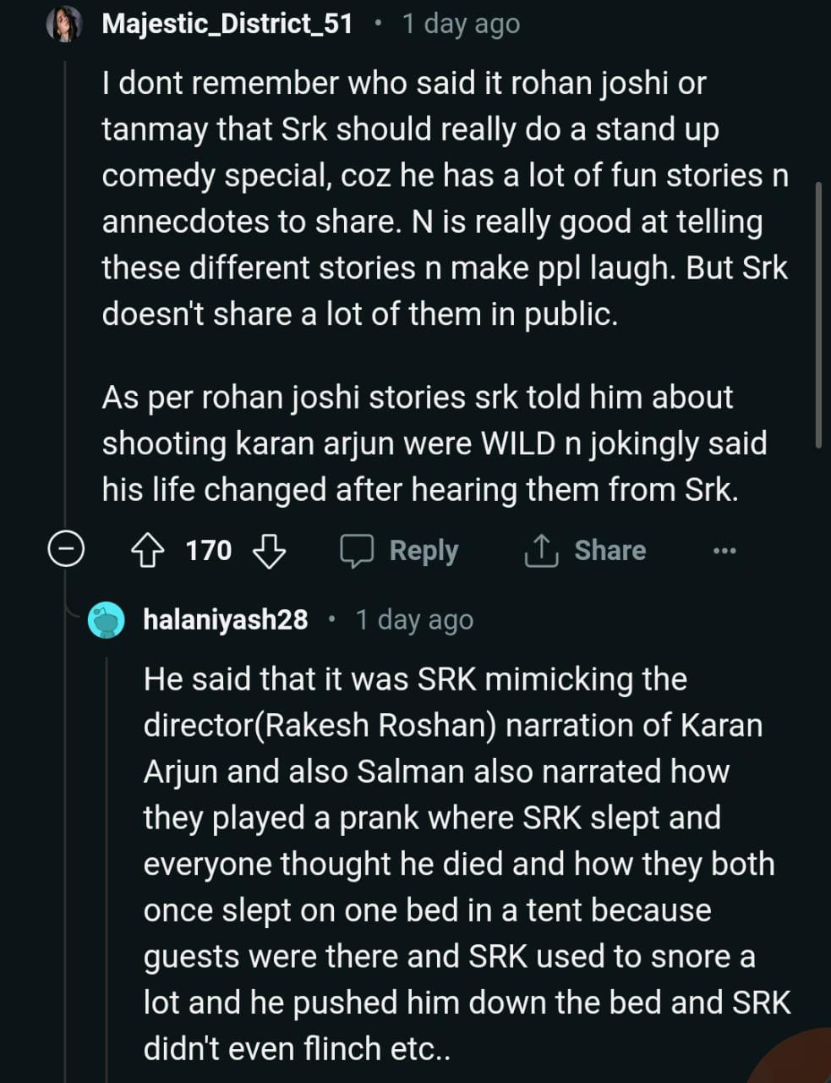Click the top comment's '1 day ago' timestamp
The image size is (831, 1083).
point(461,24)
